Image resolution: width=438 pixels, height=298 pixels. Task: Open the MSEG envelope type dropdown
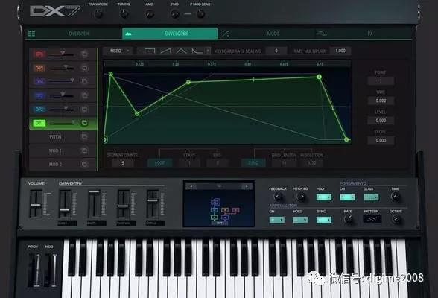(118, 51)
